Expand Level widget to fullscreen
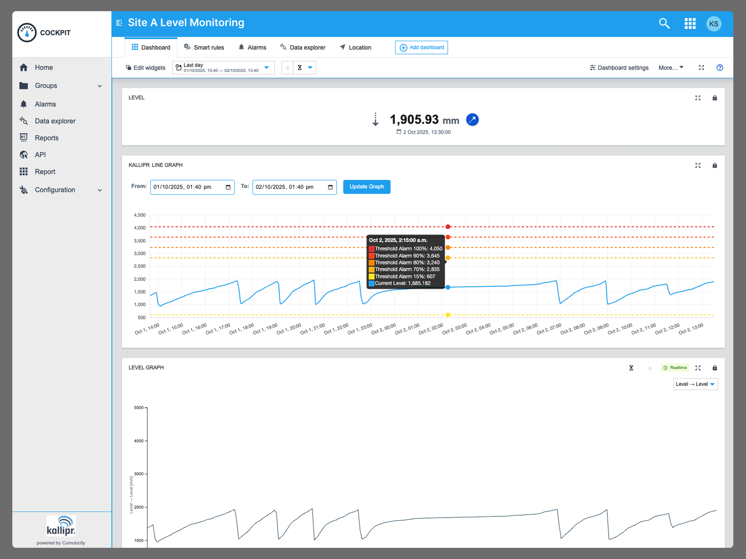Viewport: 746px width, 559px height. tap(697, 98)
